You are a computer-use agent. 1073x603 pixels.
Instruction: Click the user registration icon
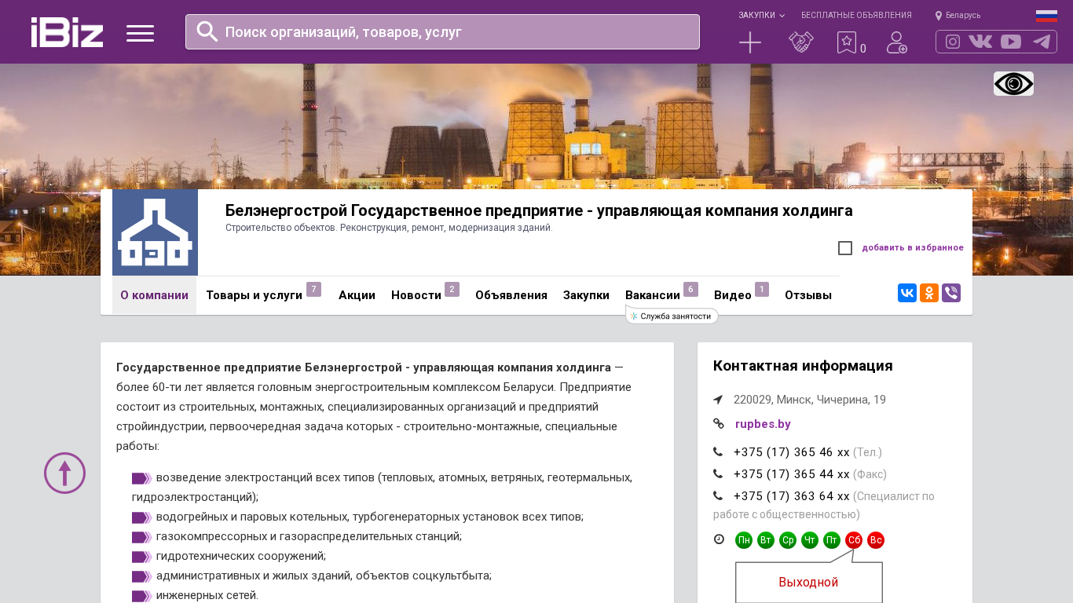point(896,42)
